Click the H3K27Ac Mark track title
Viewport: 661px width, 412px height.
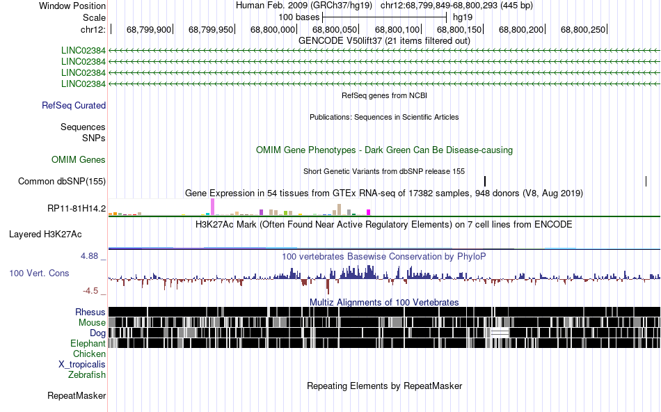click(x=384, y=224)
